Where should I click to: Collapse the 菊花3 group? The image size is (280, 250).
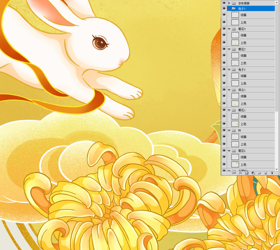(229, 49)
